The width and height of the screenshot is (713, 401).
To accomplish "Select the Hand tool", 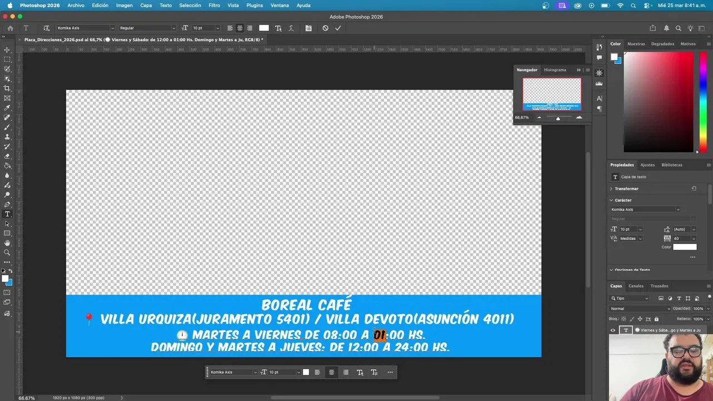I will pos(7,243).
